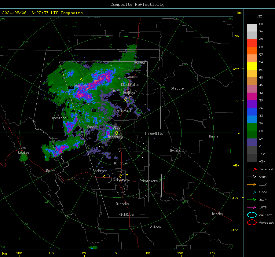Click the red forecast arrow in legend

[x=252, y=169]
